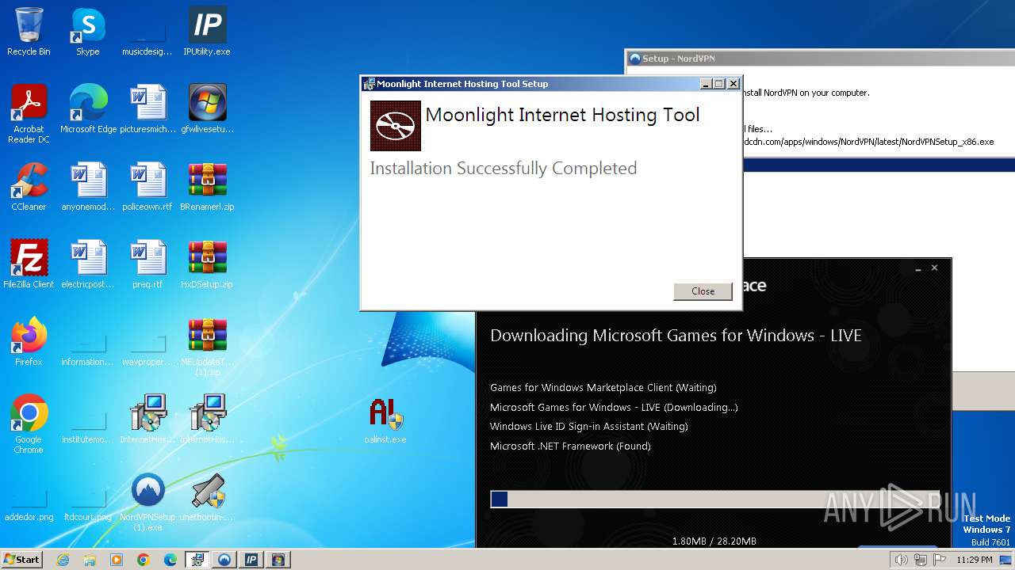Select MEUpdateT (1).zip archive icon
1015x570 pixels.
pos(207,347)
